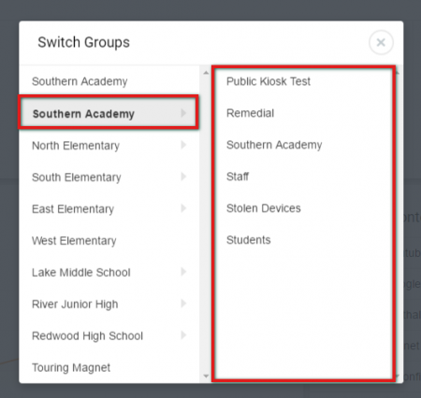Choose Students subgroup

point(249,240)
